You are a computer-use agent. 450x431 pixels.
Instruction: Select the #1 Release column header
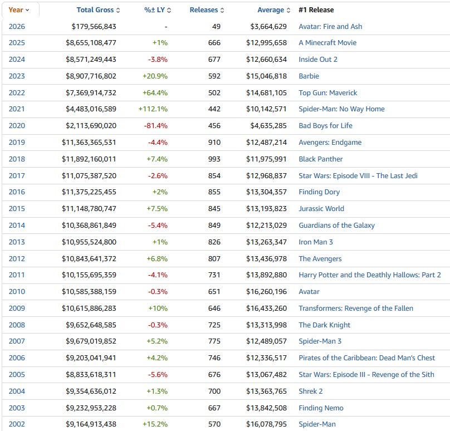coord(316,10)
